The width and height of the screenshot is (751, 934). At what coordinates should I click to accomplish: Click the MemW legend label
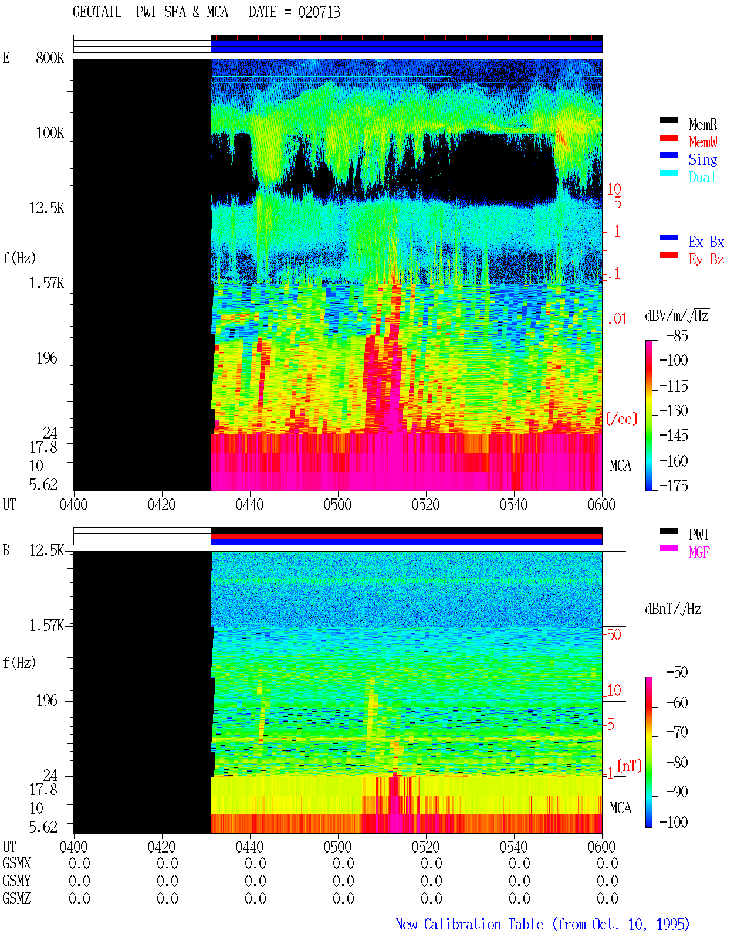point(703,142)
